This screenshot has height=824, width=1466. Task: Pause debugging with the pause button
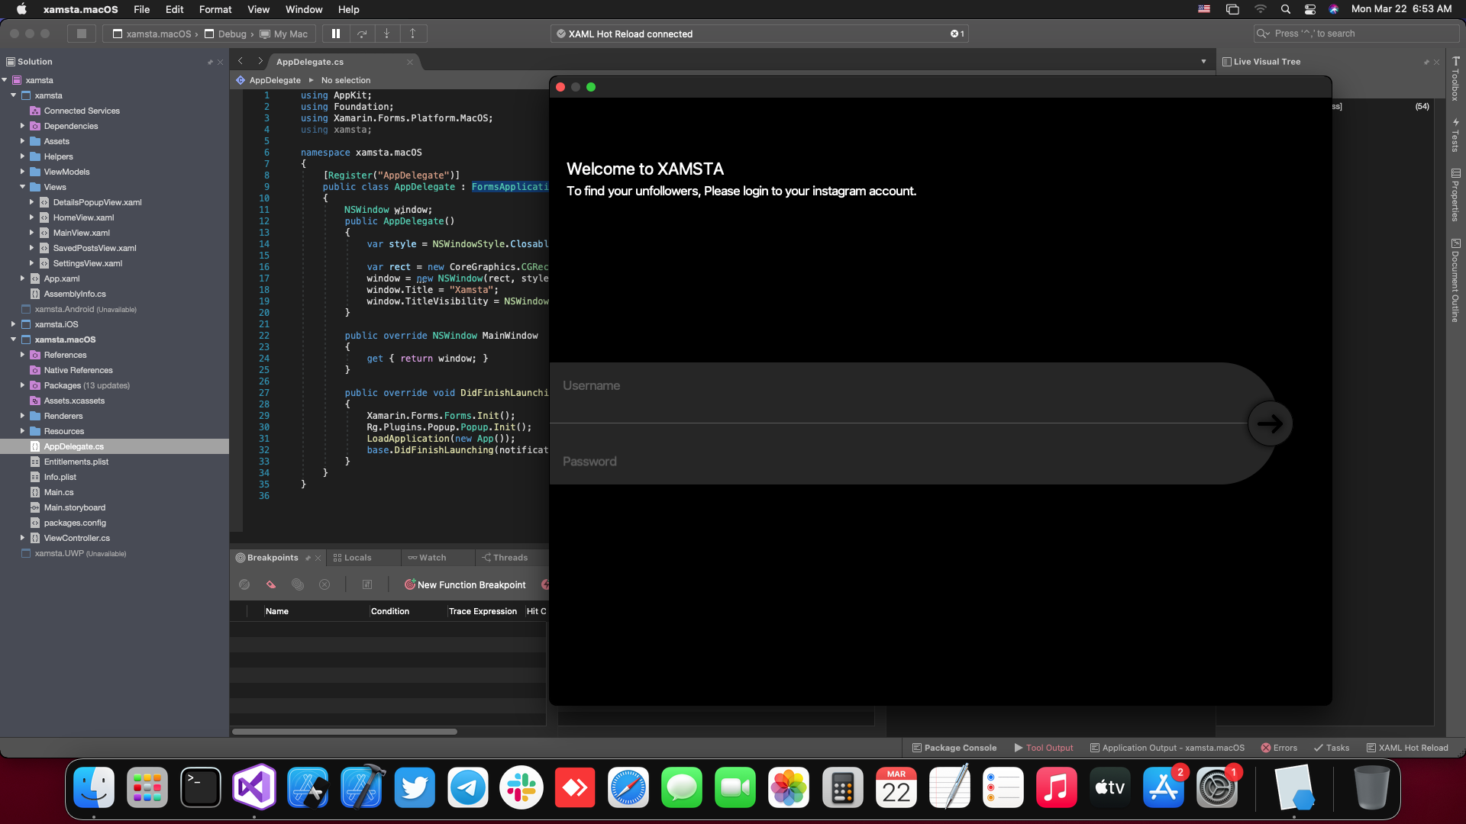pos(336,34)
